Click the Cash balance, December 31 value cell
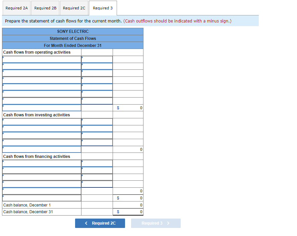 128,212
